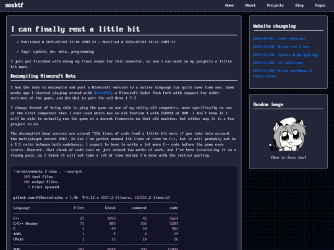Click the article title 'I can finally rest a little bit'

[75, 29]
